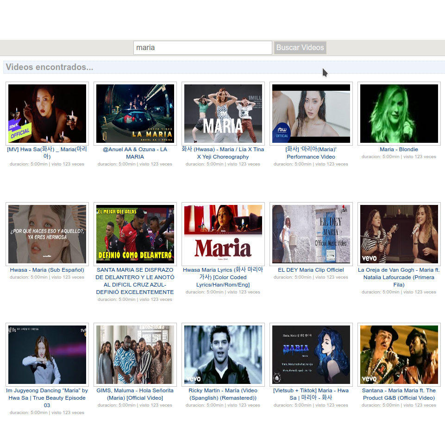Open the Lia X Tina X Yeji Choreography thumbnail

tap(223, 114)
